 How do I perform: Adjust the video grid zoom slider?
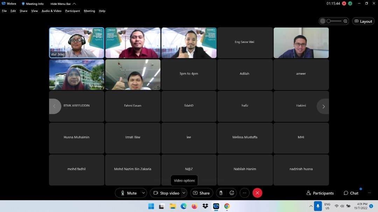[334, 21]
